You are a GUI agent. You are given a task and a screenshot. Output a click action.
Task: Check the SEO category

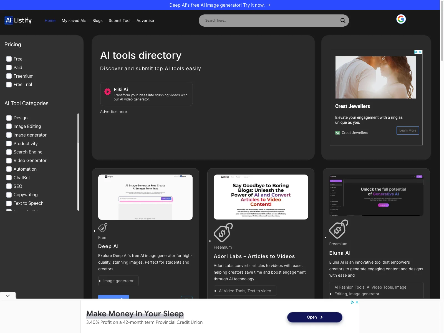click(9, 186)
